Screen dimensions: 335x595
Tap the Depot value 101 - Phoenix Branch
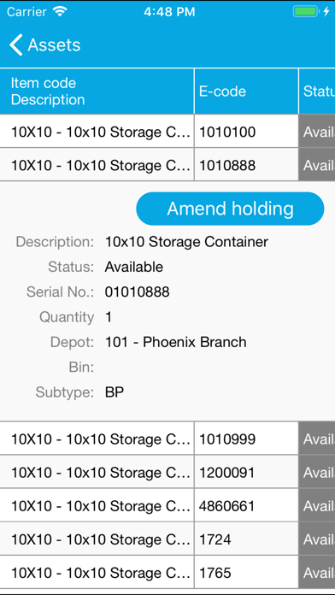pos(176,342)
